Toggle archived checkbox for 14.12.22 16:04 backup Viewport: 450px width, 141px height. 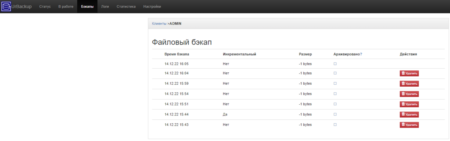tap(335, 73)
